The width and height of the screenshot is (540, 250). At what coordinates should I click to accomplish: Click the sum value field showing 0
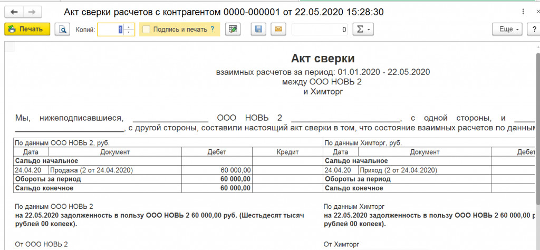tap(320, 30)
